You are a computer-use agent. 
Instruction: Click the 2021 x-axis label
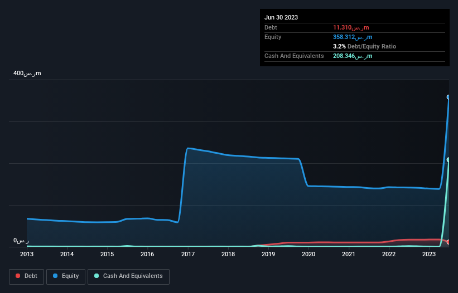click(349, 254)
